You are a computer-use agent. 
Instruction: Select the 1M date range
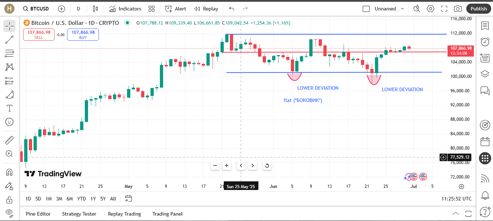(x=49, y=199)
